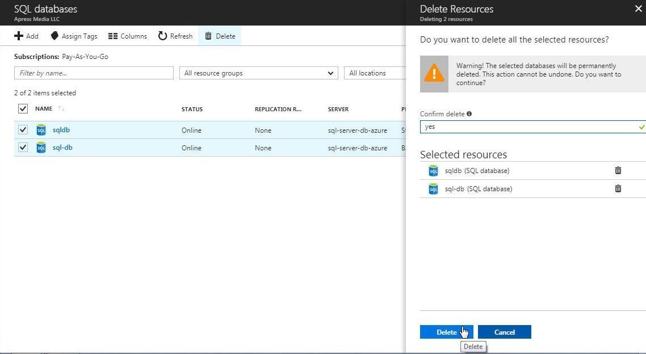Cancel the delete operation
This screenshot has height=354, width=646.
click(x=505, y=332)
